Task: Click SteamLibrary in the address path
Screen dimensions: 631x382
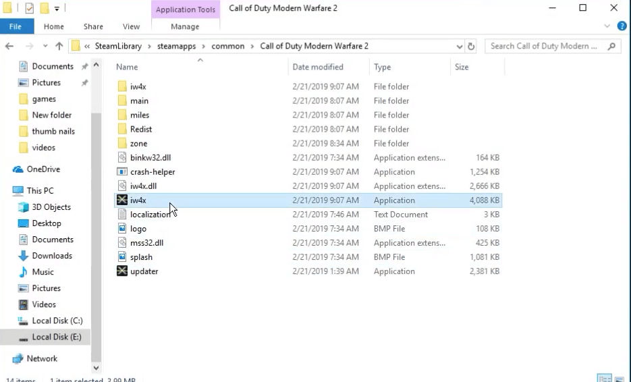Action: (118, 47)
